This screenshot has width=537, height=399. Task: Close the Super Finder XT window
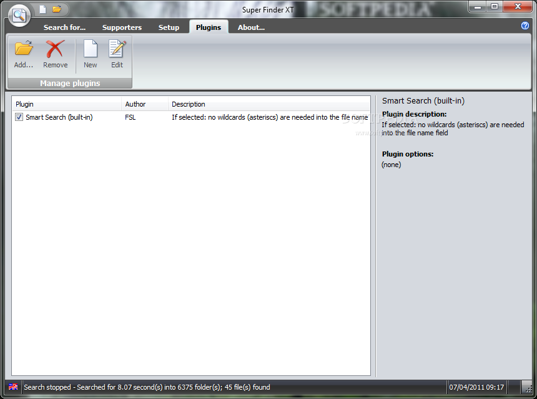tap(518, 6)
